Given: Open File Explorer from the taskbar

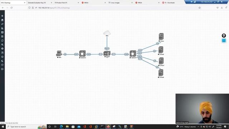Looking at the screenshot, I should pos(67,126).
